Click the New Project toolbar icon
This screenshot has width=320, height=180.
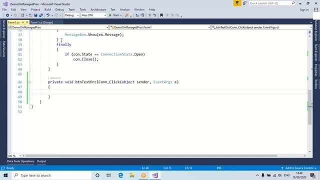tap(22, 15)
